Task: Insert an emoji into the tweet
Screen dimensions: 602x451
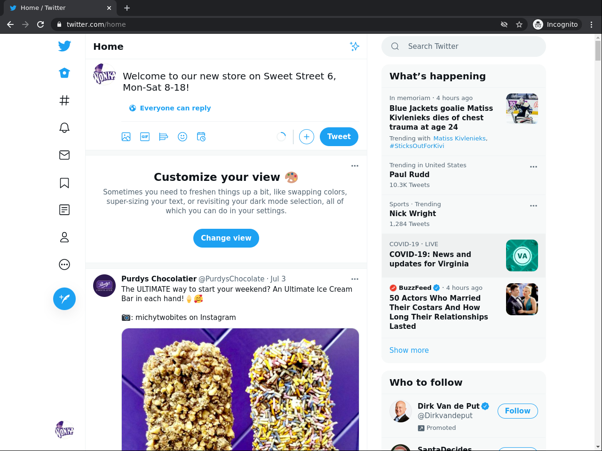Action: (182, 137)
